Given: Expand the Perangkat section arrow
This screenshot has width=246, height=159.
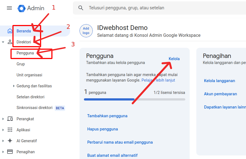Looking at the screenshot, I should tap(3, 119).
